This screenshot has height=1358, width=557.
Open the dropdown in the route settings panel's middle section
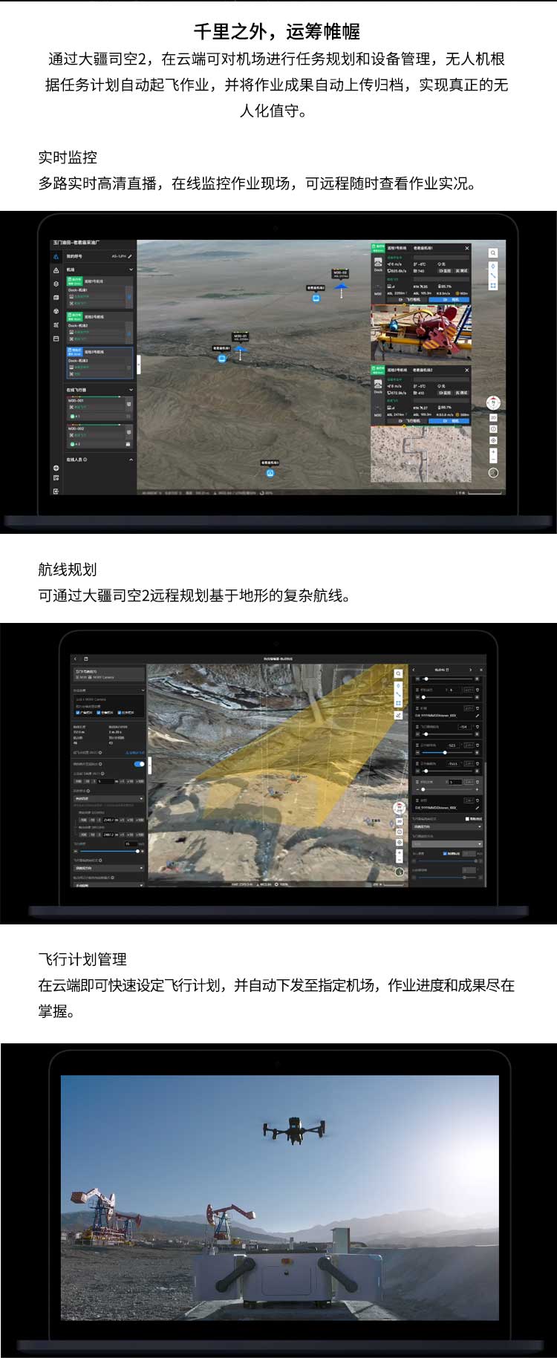pos(108,799)
